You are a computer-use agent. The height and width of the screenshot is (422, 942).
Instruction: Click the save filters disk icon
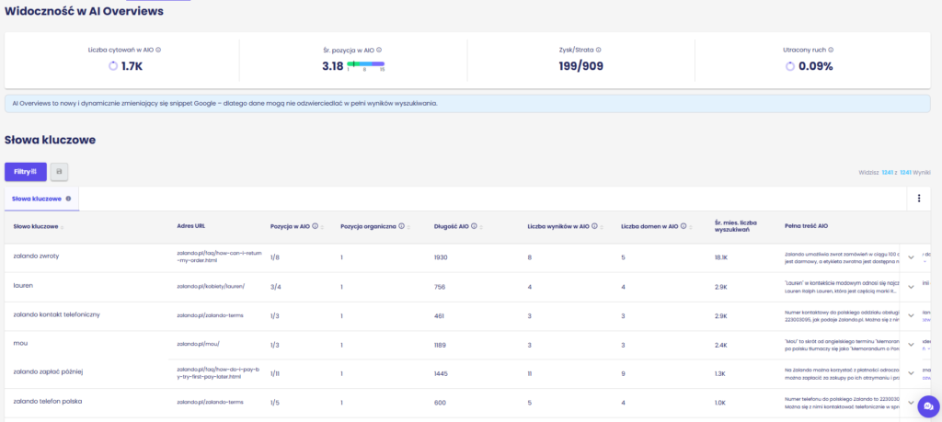pyautogui.click(x=59, y=172)
